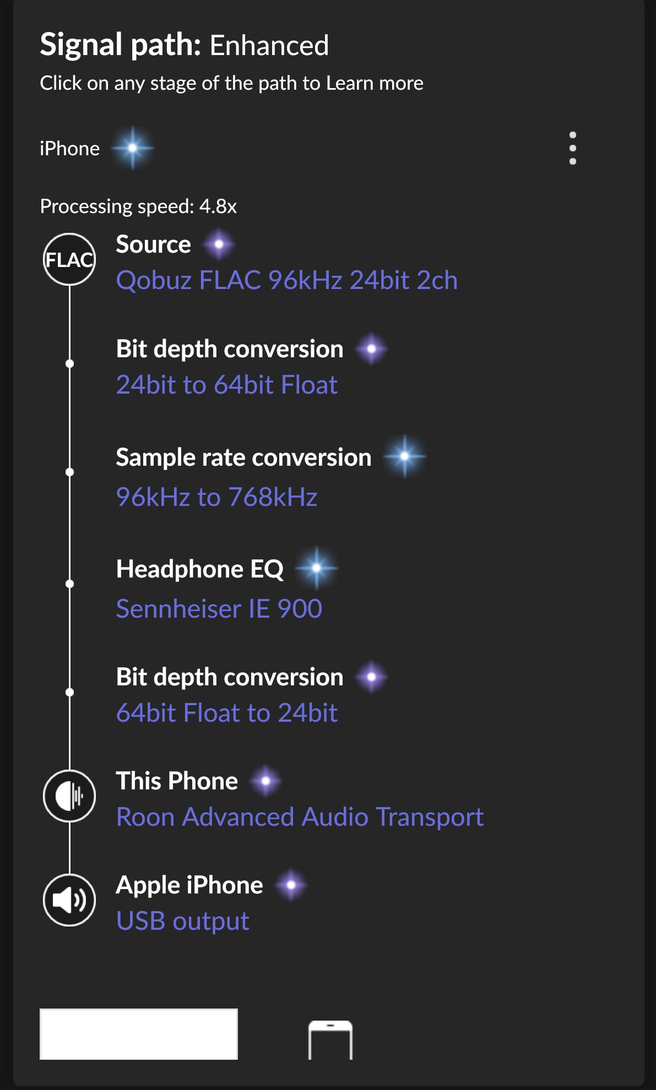Image resolution: width=656 pixels, height=1090 pixels.
Task: Tap the purple star beside Source
Action: tap(219, 244)
